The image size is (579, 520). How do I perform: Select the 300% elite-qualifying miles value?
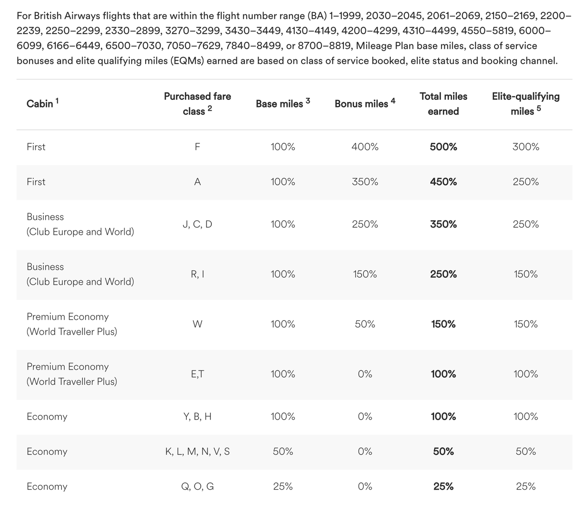point(525,147)
